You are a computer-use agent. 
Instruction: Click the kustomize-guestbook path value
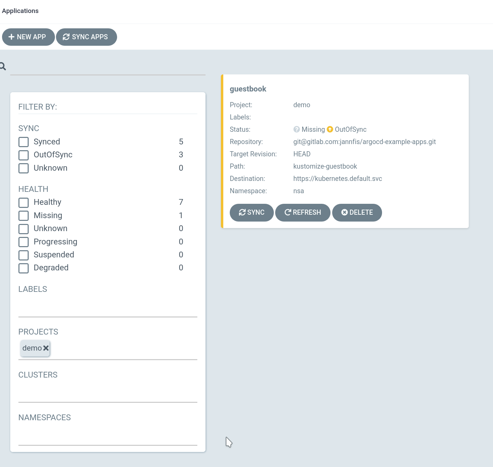click(325, 166)
